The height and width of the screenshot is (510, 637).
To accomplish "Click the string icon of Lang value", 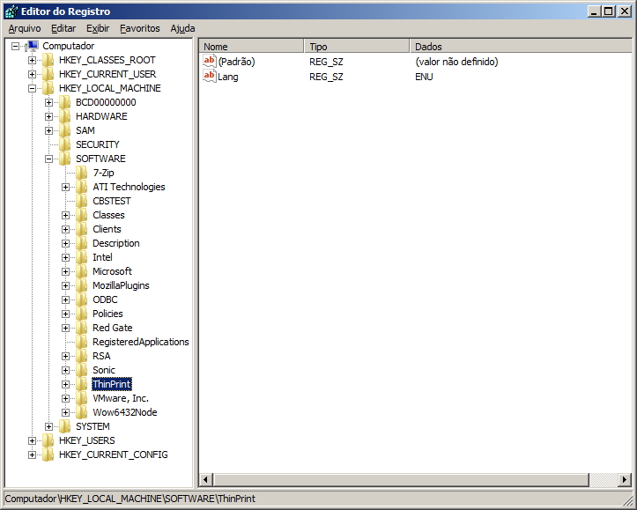I will point(210,76).
